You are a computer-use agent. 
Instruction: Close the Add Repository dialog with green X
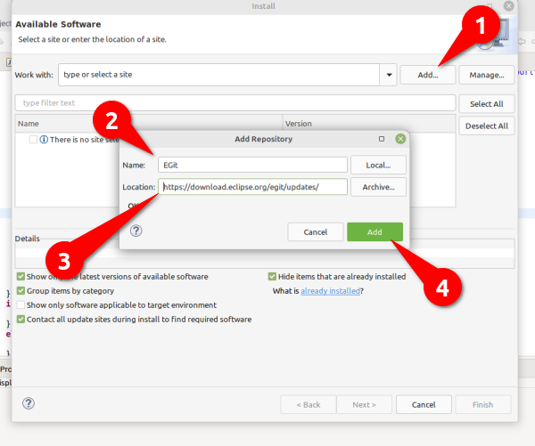(x=400, y=139)
